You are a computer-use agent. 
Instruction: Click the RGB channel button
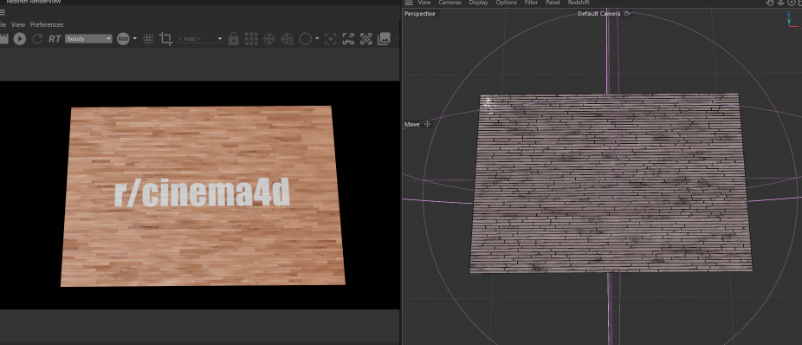pyautogui.click(x=123, y=39)
